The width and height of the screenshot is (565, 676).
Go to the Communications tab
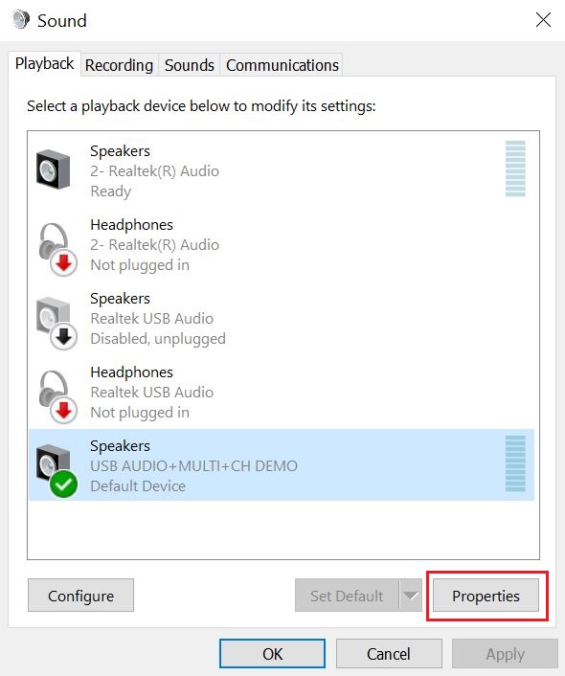pos(282,65)
